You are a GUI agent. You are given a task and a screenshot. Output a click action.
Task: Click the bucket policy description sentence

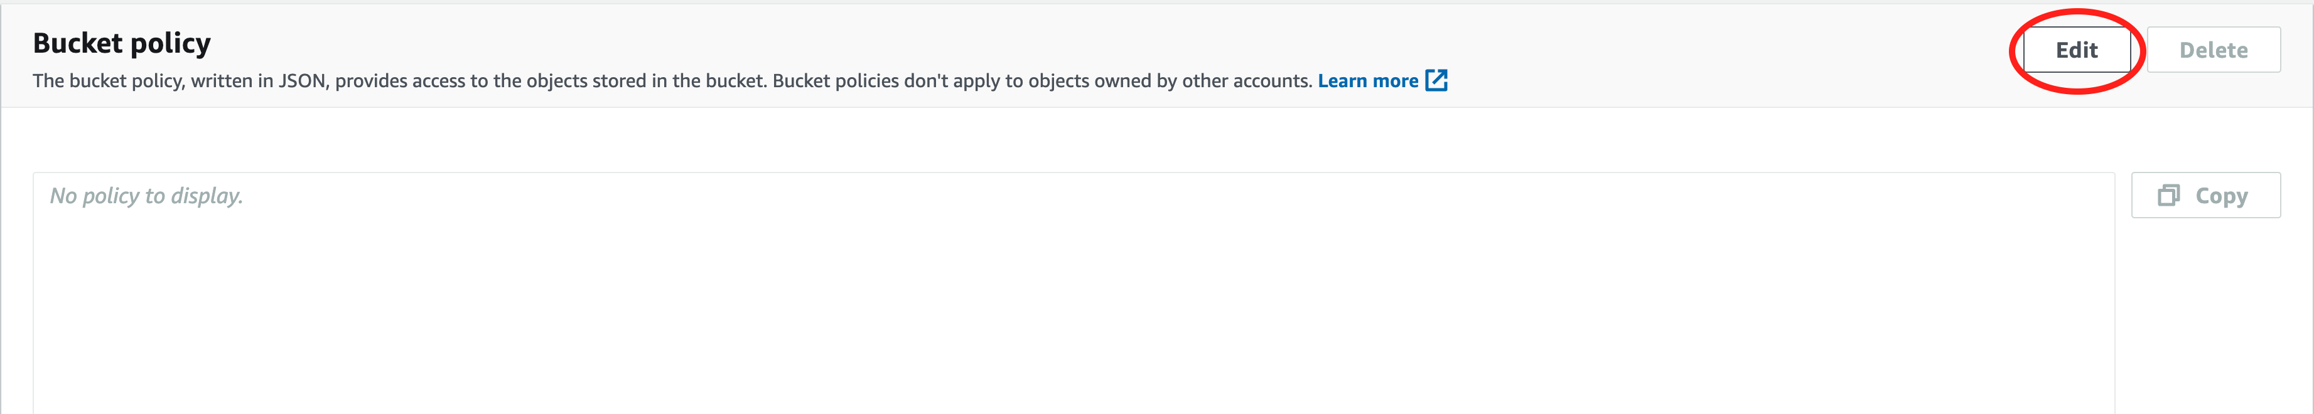[673, 81]
